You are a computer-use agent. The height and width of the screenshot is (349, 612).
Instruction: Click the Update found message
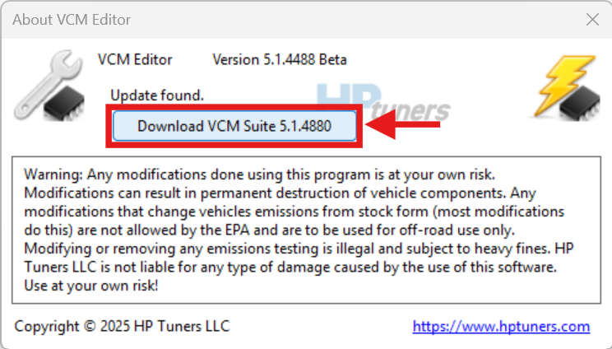pos(156,94)
